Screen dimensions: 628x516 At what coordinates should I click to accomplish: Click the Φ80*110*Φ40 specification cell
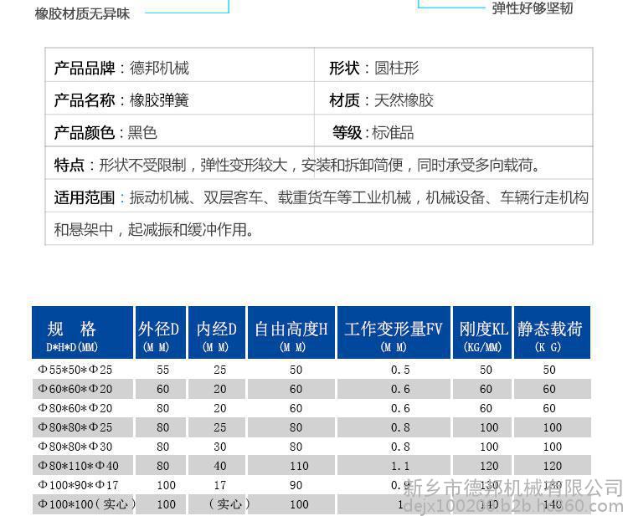pos(78,466)
